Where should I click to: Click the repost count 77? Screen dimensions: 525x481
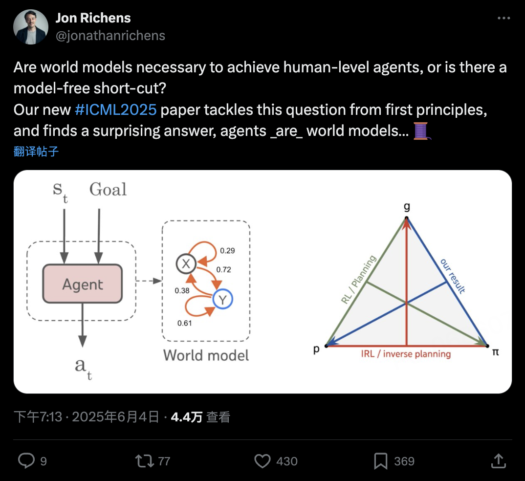click(x=164, y=461)
